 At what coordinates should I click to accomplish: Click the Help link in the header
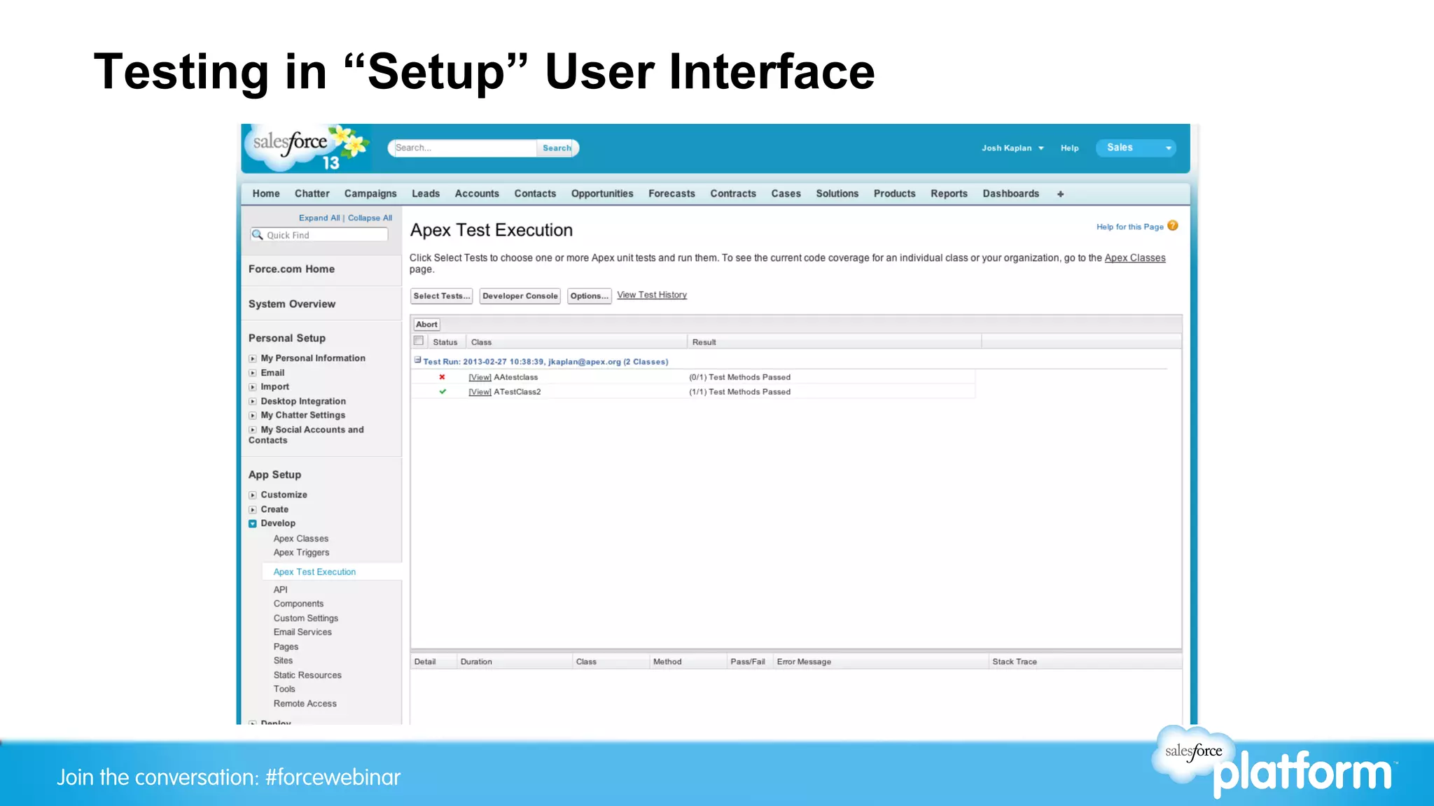tap(1069, 148)
